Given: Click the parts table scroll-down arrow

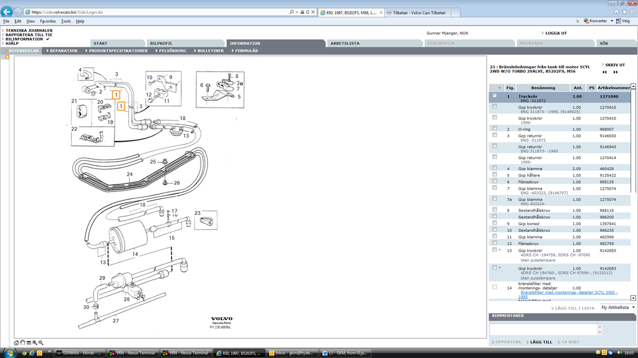Looking at the screenshot, I should [633, 298].
